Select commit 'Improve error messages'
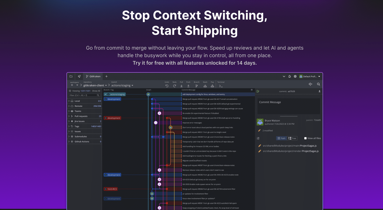Viewport: 383px width, 210px height. click(x=192, y=123)
